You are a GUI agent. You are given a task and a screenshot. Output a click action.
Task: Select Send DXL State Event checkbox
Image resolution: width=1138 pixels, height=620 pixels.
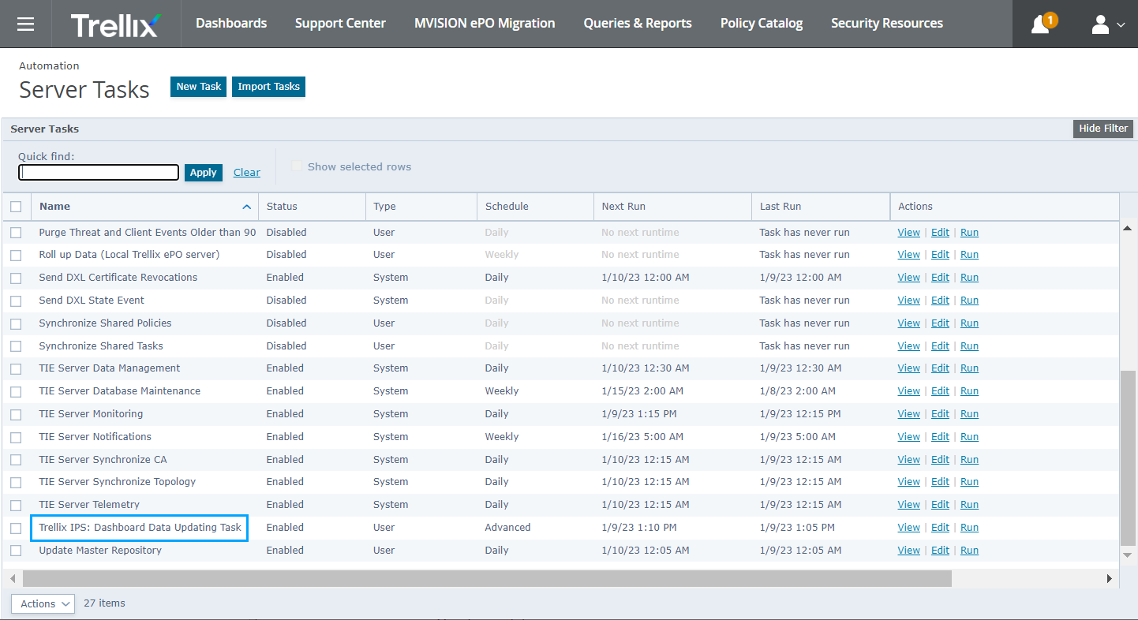16,301
